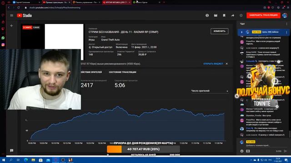Switch to the viewer actions tab
Viewport: 291px width, 163px height.
coord(91,72)
